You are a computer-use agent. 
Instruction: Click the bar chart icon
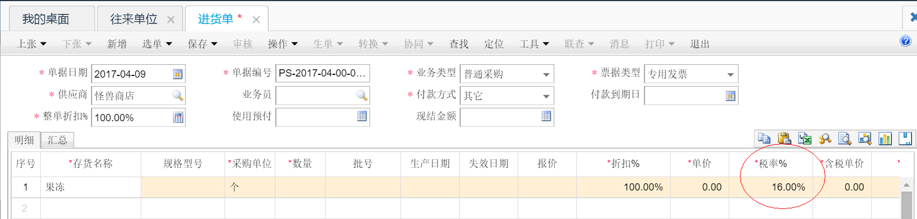(885, 138)
